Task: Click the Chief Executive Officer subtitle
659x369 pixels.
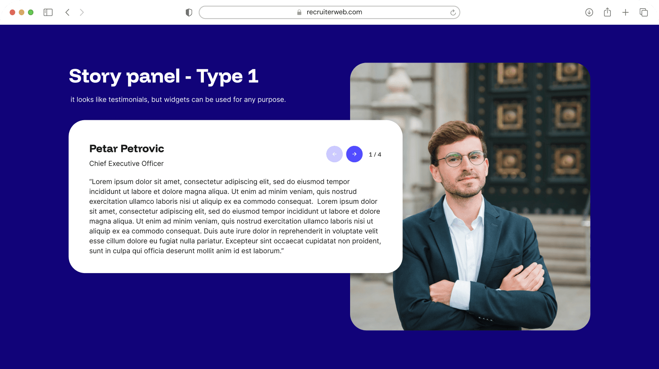Action: tap(126, 163)
